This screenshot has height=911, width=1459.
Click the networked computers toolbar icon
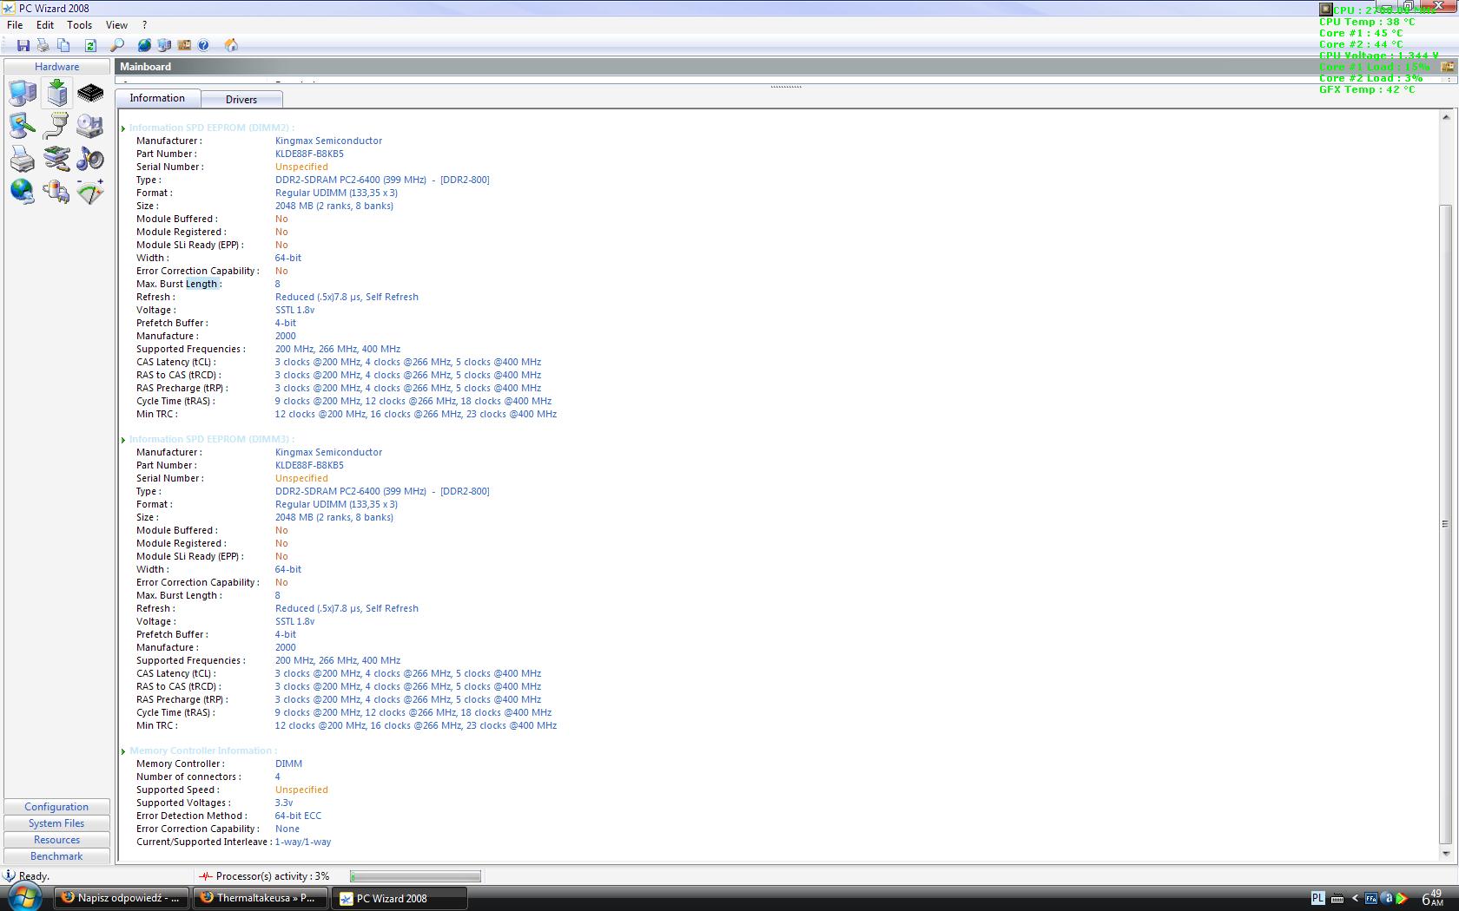(x=164, y=45)
